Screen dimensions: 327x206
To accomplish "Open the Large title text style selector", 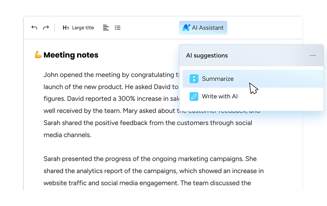I will pyautogui.click(x=83, y=28).
